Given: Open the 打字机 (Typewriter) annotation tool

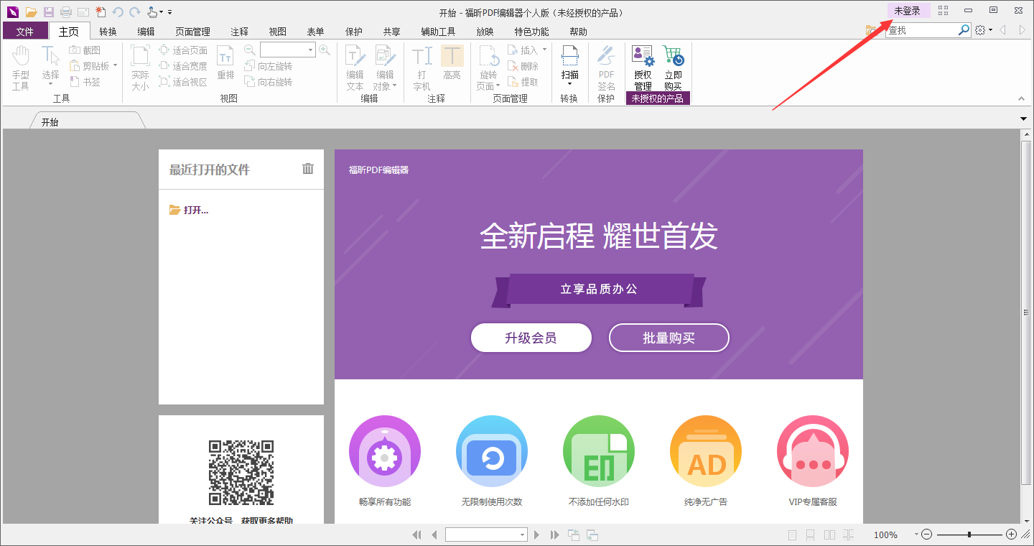Looking at the screenshot, I should (422, 68).
